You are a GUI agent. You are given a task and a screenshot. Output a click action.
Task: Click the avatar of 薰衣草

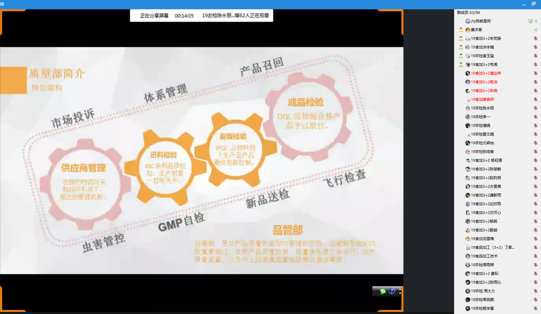[468, 30]
